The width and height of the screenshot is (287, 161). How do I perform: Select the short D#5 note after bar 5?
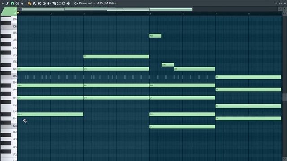click(168, 64)
